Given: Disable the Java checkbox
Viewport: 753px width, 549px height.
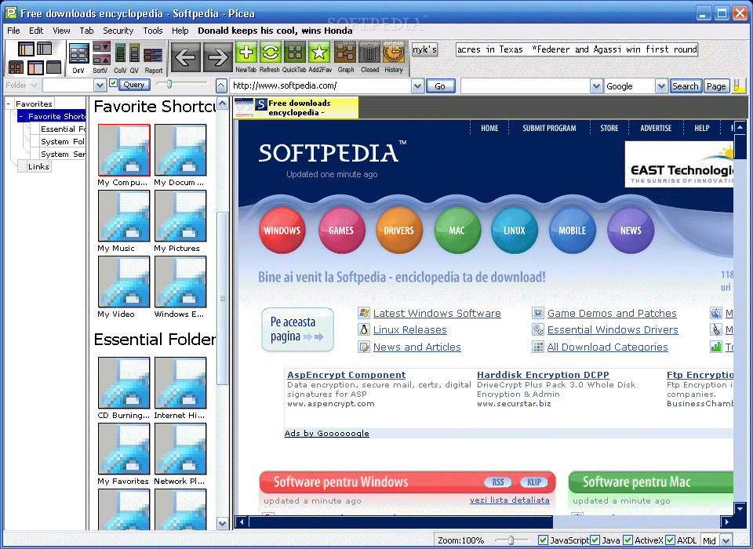Looking at the screenshot, I should click(595, 540).
